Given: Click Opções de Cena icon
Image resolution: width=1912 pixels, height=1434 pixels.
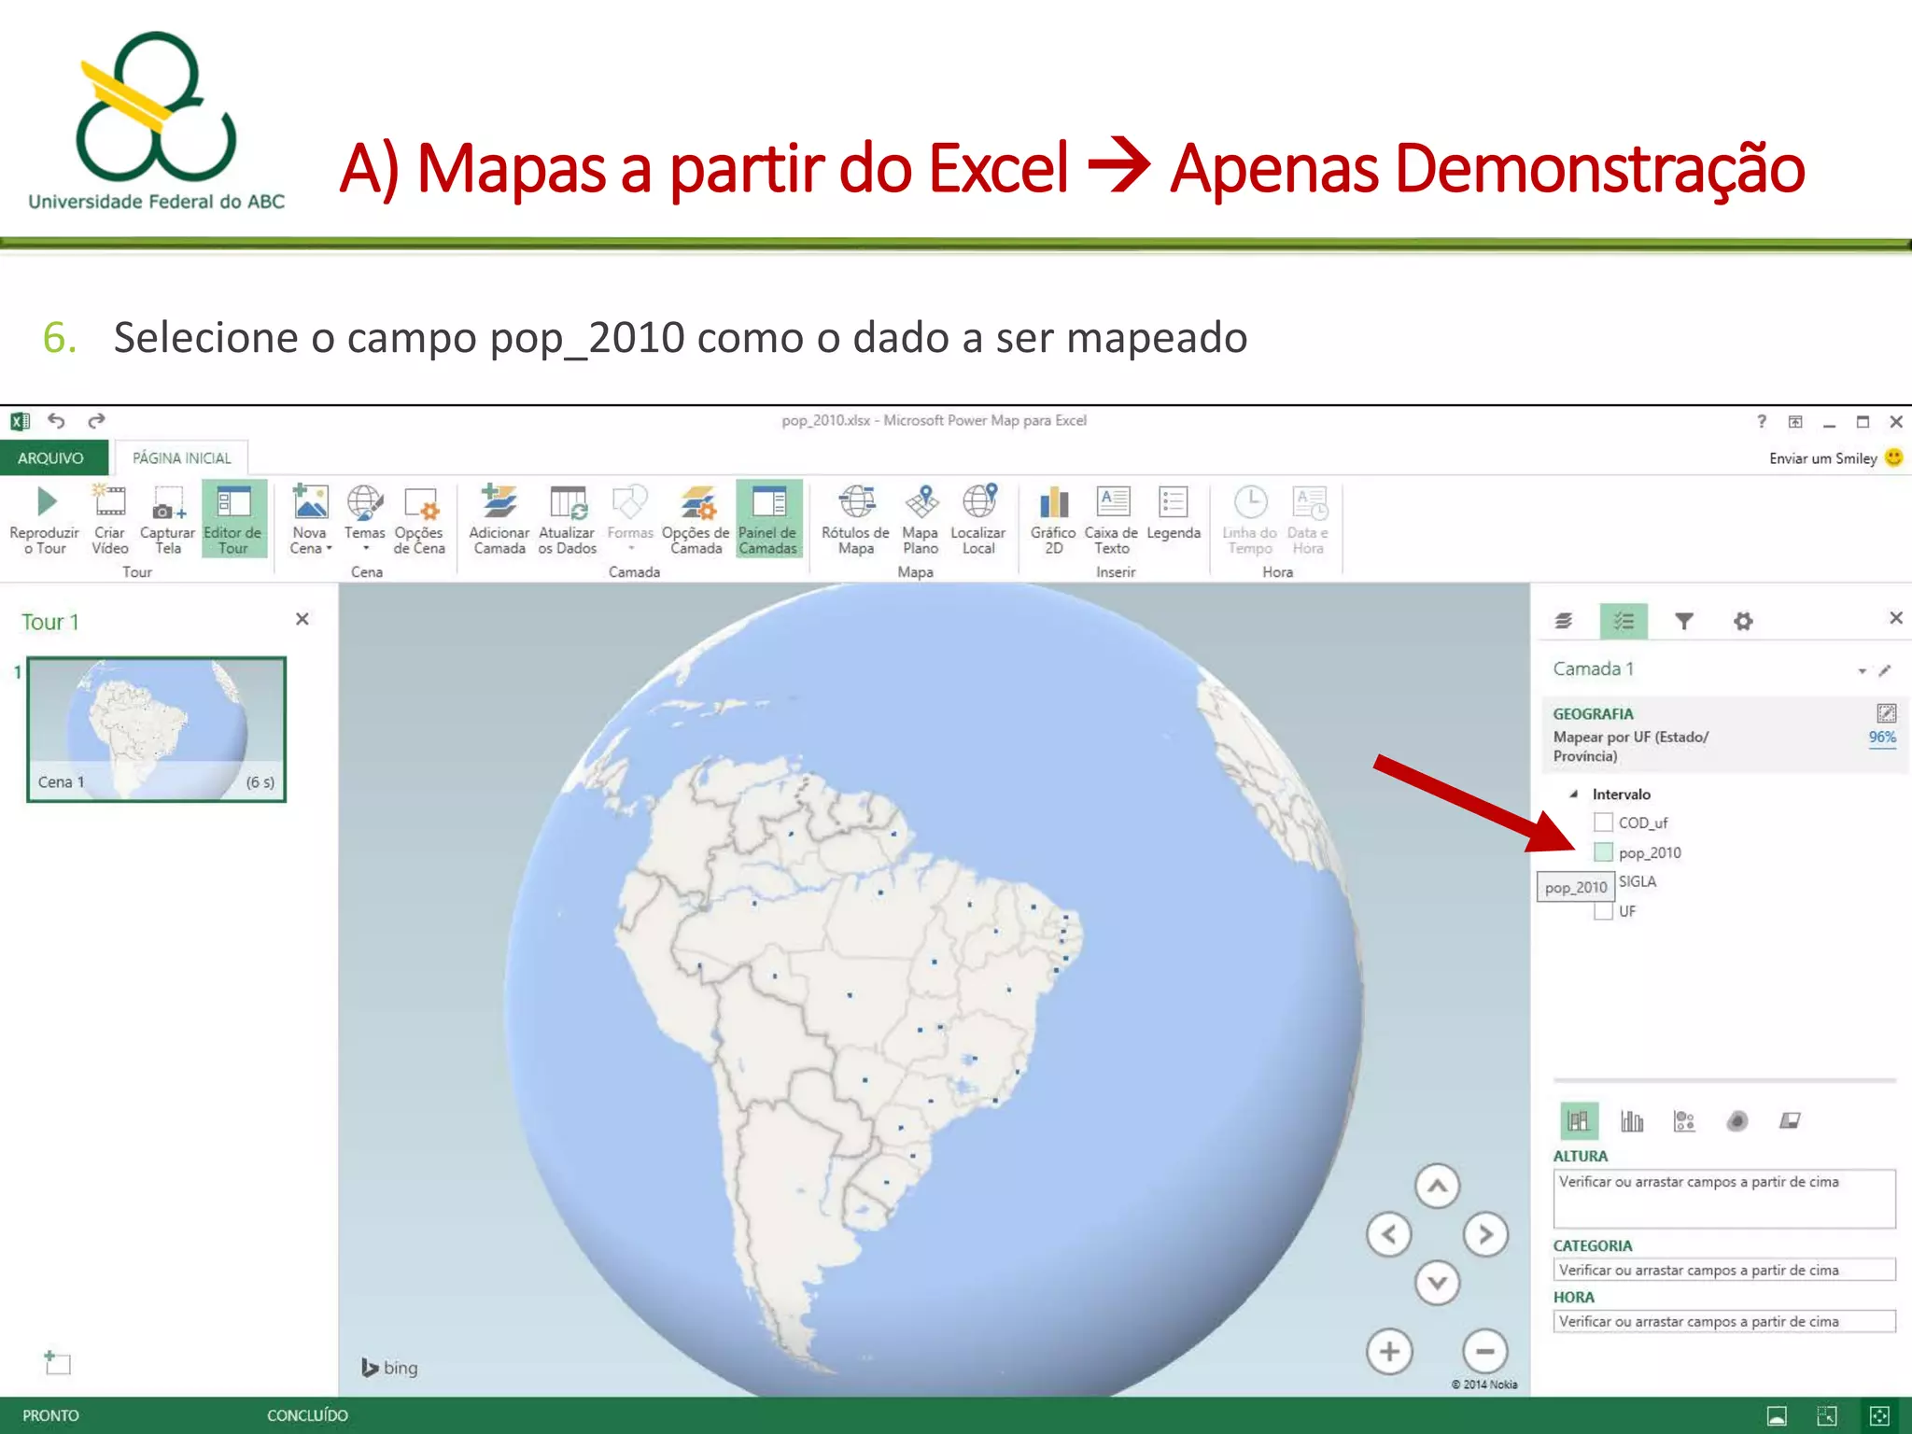Looking at the screenshot, I should click(420, 502).
